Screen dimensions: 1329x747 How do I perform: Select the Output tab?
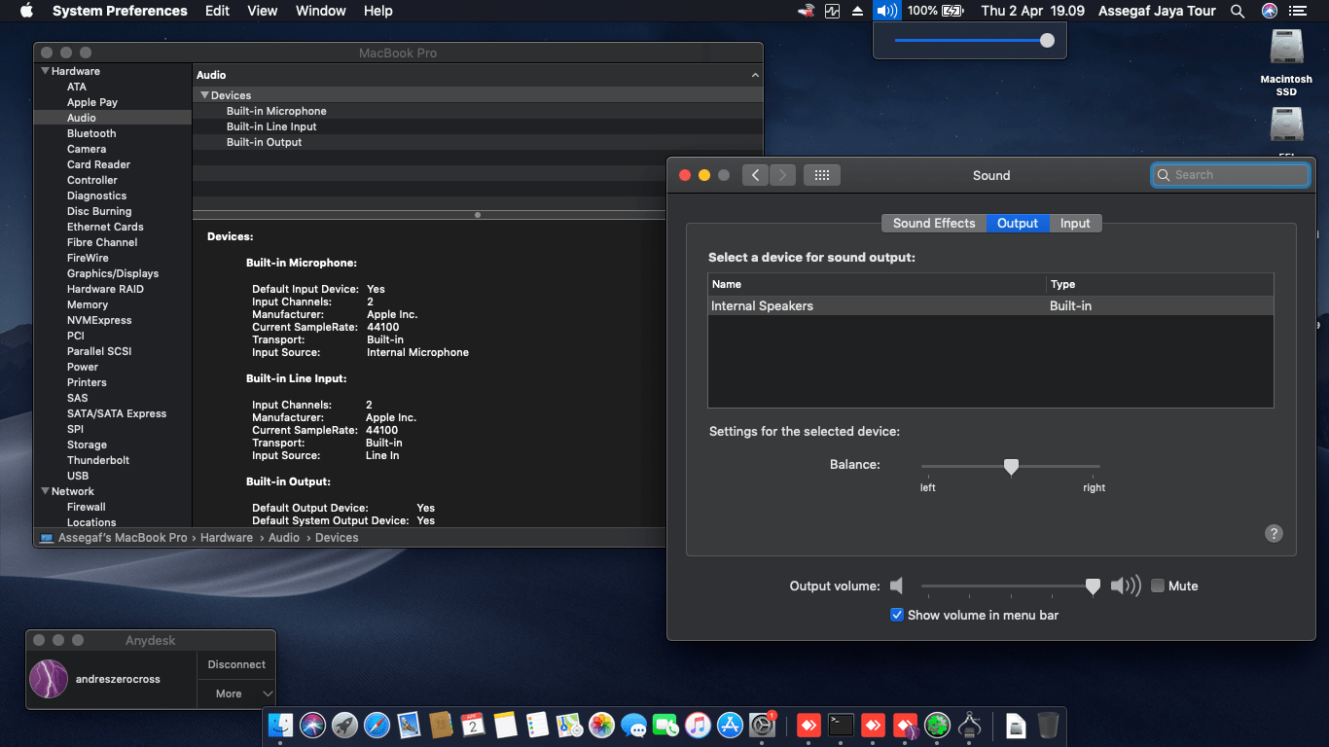[1018, 223]
